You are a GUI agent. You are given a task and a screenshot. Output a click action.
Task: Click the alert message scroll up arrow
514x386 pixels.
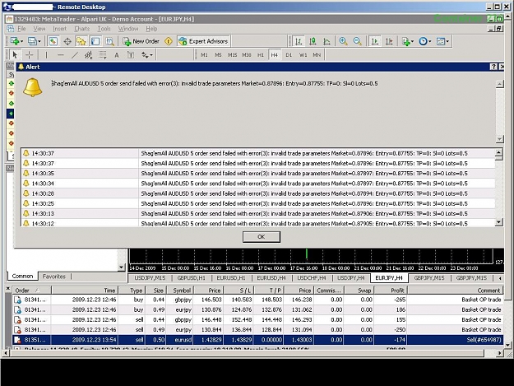tap(499, 84)
